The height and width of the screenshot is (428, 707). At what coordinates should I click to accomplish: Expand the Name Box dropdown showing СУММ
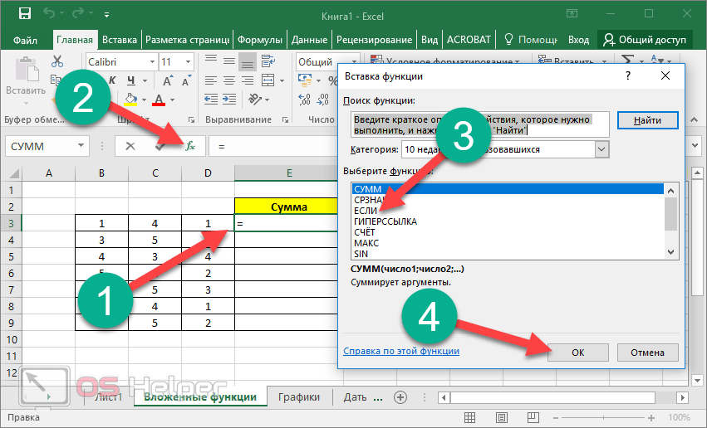click(x=81, y=146)
